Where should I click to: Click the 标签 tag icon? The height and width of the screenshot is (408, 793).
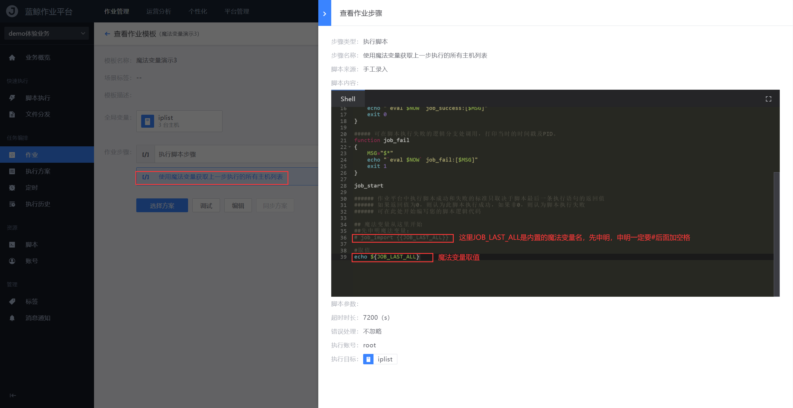click(x=12, y=301)
